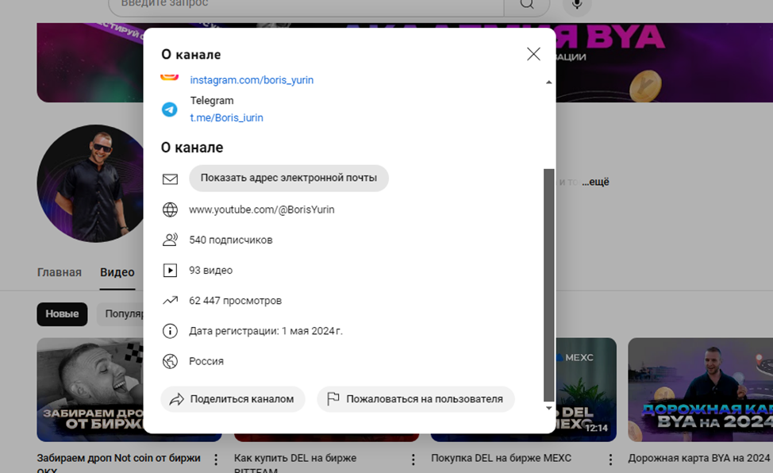The image size is (773, 473).
Task: Open video title Покупка DEL на бирже MEXC
Action: [x=502, y=458]
